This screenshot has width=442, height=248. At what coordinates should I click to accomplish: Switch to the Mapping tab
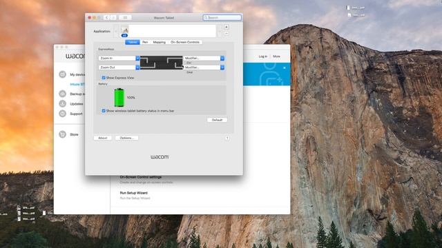point(160,42)
